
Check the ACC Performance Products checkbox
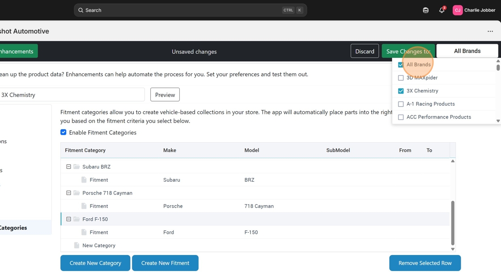(x=401, y=117)
